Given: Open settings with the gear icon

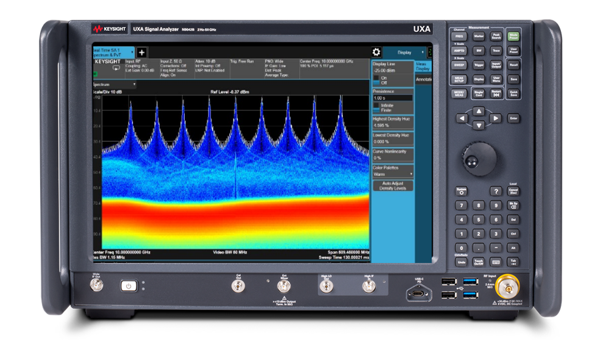Looking at the screenshot, I should tap(376, 52).
